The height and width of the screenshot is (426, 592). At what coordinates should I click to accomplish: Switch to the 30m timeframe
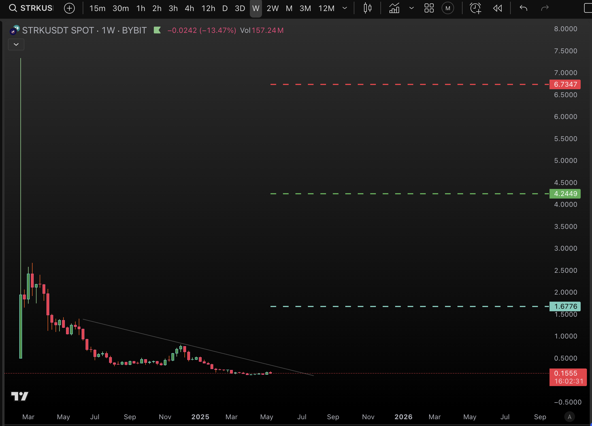pyautogui.click(x=121, y=8)
